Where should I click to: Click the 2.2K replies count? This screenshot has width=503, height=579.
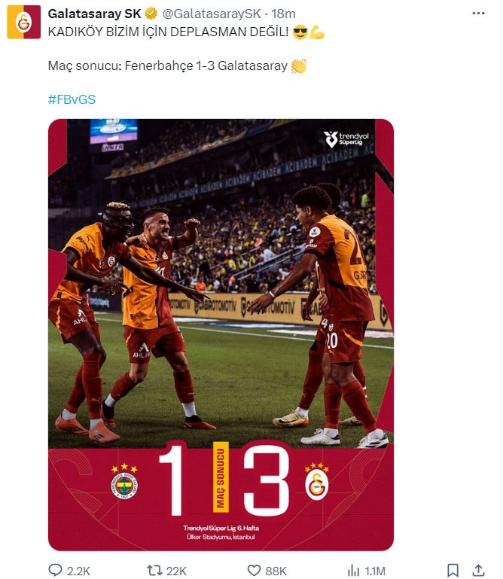pos(78,571)
